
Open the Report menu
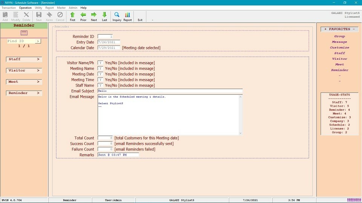(x=49, y=8)
